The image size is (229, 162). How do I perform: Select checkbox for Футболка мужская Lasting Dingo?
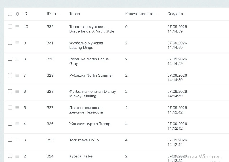point(10,43)
